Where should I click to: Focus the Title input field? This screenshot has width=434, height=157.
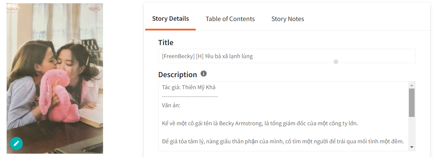[286, 56]
